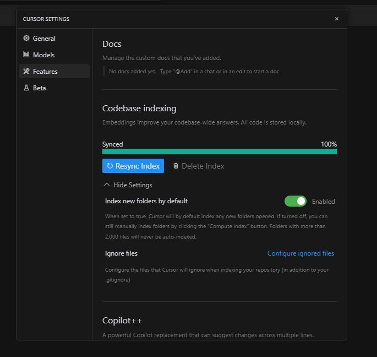Screen dimensions: 377x357
Task: Close the Cursor Settings dialog
Action: tap(337, 19)
